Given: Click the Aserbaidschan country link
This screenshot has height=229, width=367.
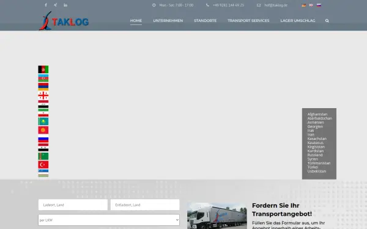Looking at the screenshot, I should click(320, 118).
